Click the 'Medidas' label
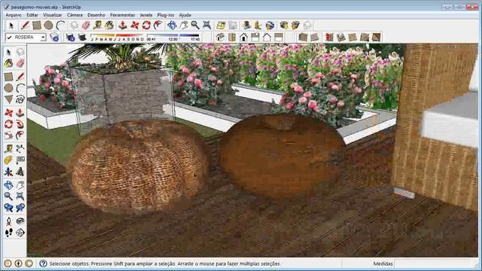 point(383,263)
